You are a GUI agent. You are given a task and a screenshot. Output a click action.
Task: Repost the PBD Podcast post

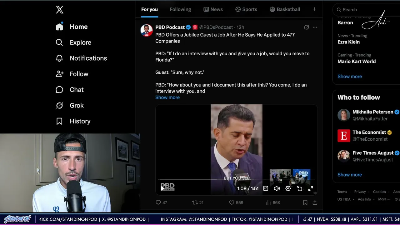pos(198,202)
